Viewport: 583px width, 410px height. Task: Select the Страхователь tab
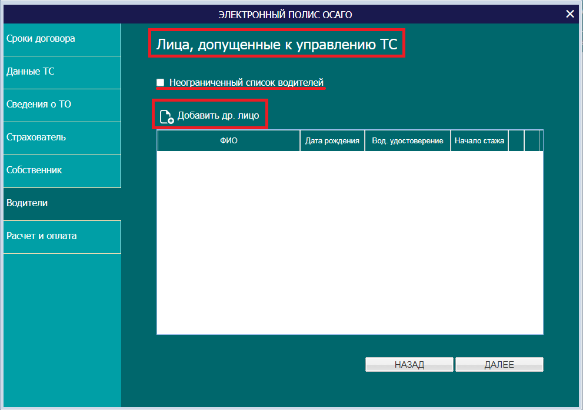click(62, 138)
